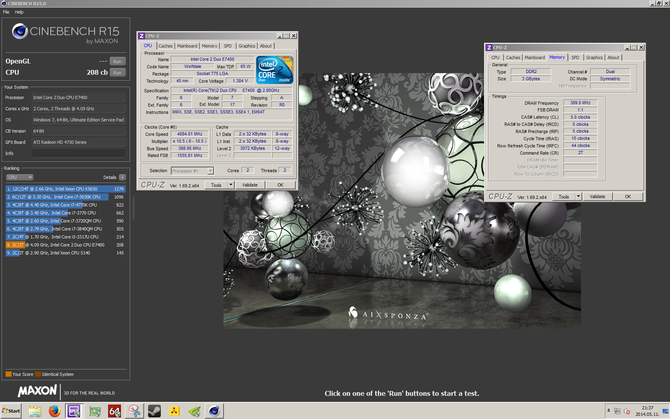Select ranking row Intel Xeon CPU X5650

click(65, 189)
